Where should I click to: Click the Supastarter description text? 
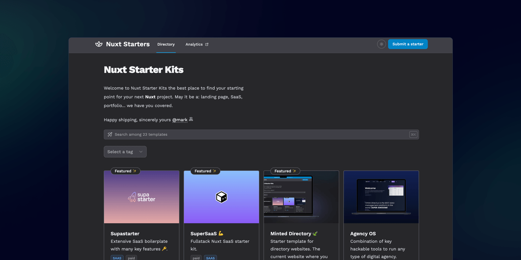[x=139, y=245]
